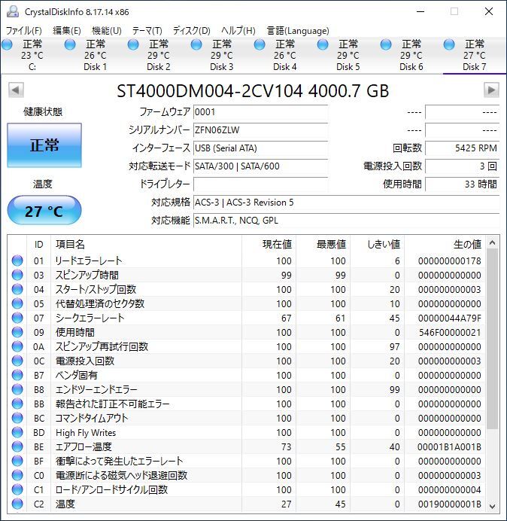This screenshot has width=507, height=521.
Task: Click status orb for attribute BB row
Action: pyautogui.click(x=17, y=404)
